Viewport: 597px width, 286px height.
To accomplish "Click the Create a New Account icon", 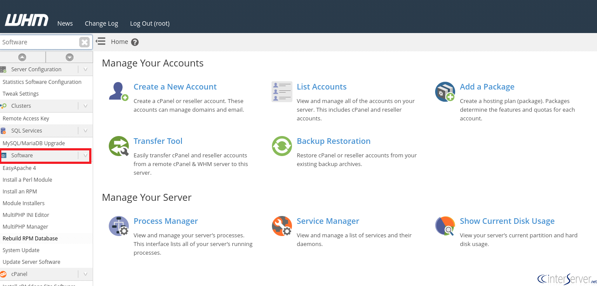I will pyautogui.click(x=118, y=91).
